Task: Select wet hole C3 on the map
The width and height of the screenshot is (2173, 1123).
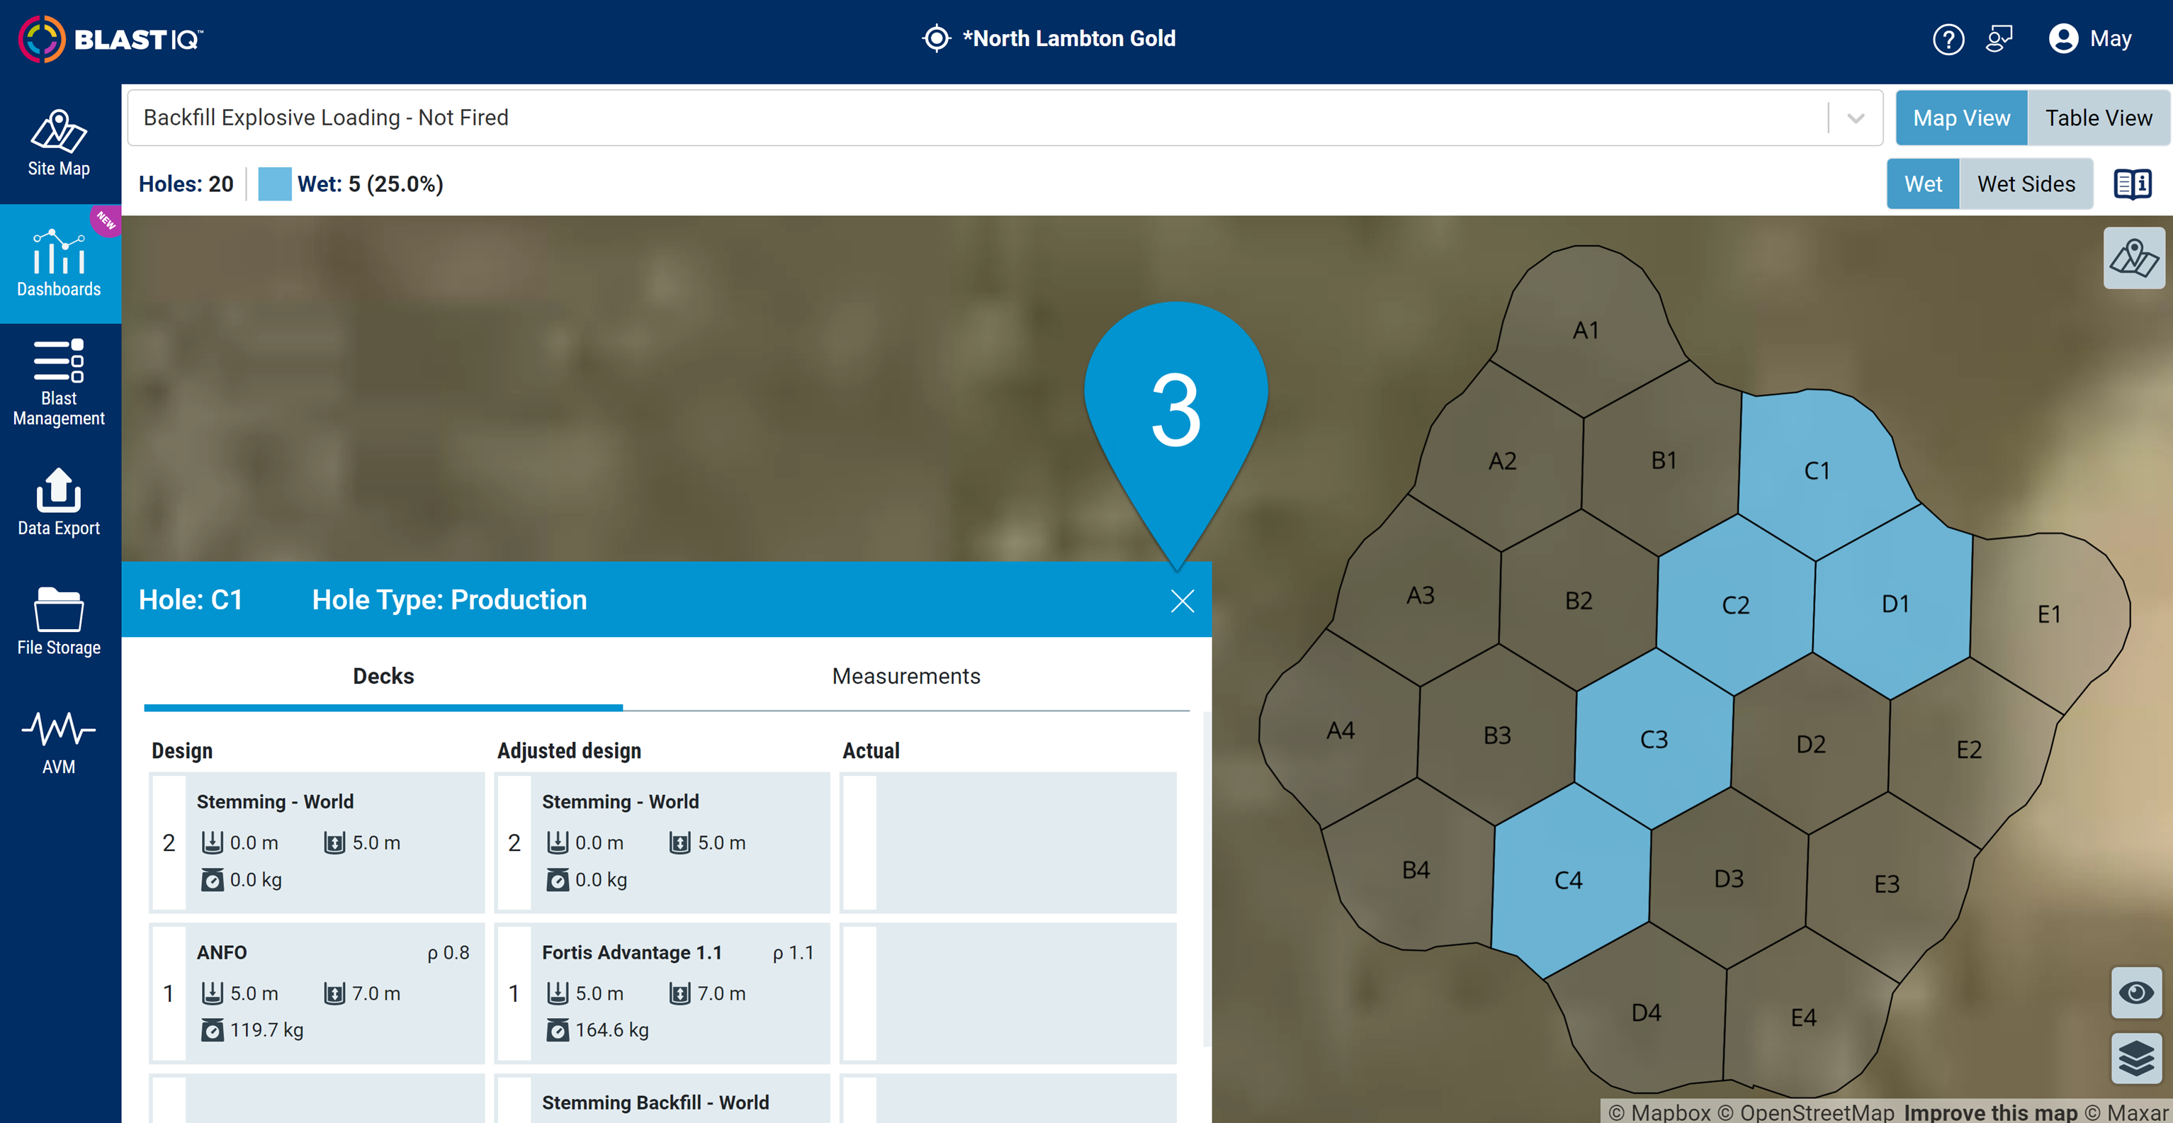Action: pos(1654,740)
